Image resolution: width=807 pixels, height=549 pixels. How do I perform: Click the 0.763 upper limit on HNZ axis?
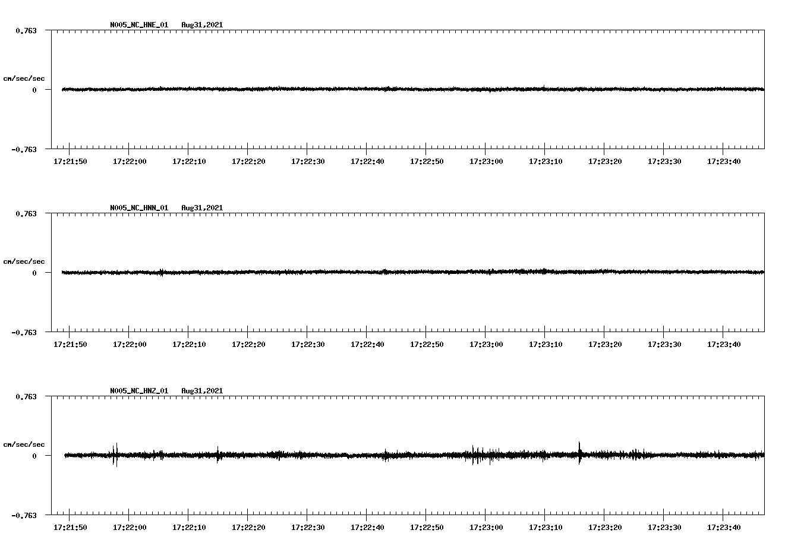(x=26, y=396)
